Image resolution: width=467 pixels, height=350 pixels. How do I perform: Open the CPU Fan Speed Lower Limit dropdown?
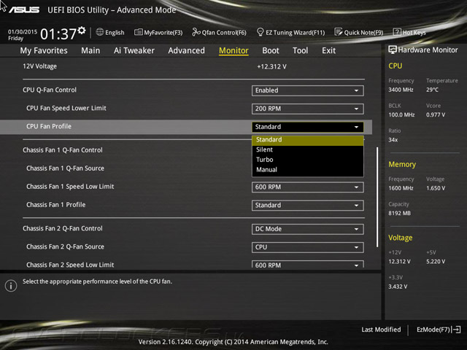click(308, 109)
